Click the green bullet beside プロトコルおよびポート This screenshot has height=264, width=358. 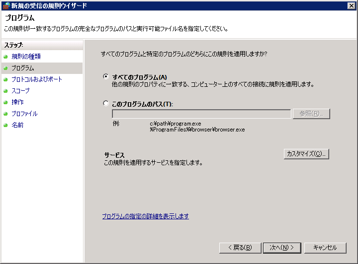click(x=5, y=79)
